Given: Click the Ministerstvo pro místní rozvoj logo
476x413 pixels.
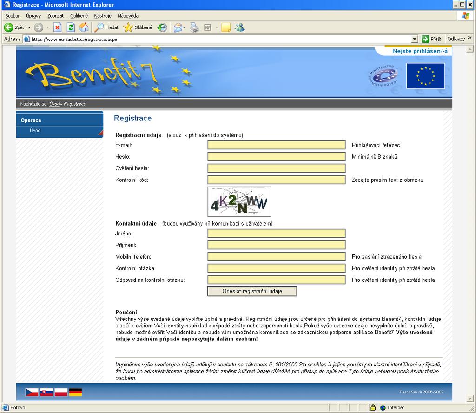Looking at the screenshot, I should (x=383, y=76).
